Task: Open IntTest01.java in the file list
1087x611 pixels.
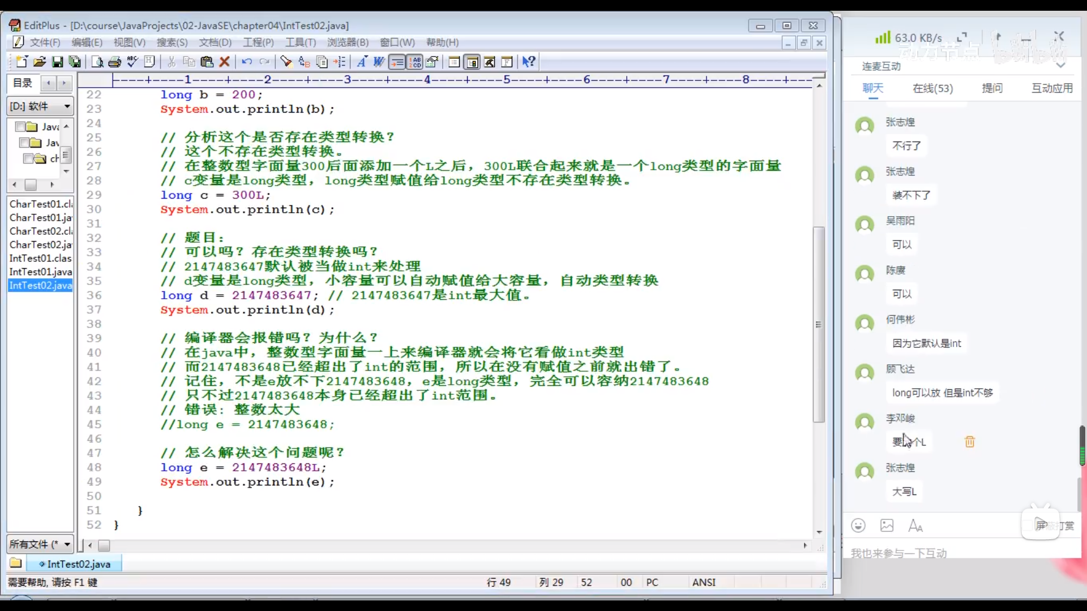Action: [x=40, y=272]
